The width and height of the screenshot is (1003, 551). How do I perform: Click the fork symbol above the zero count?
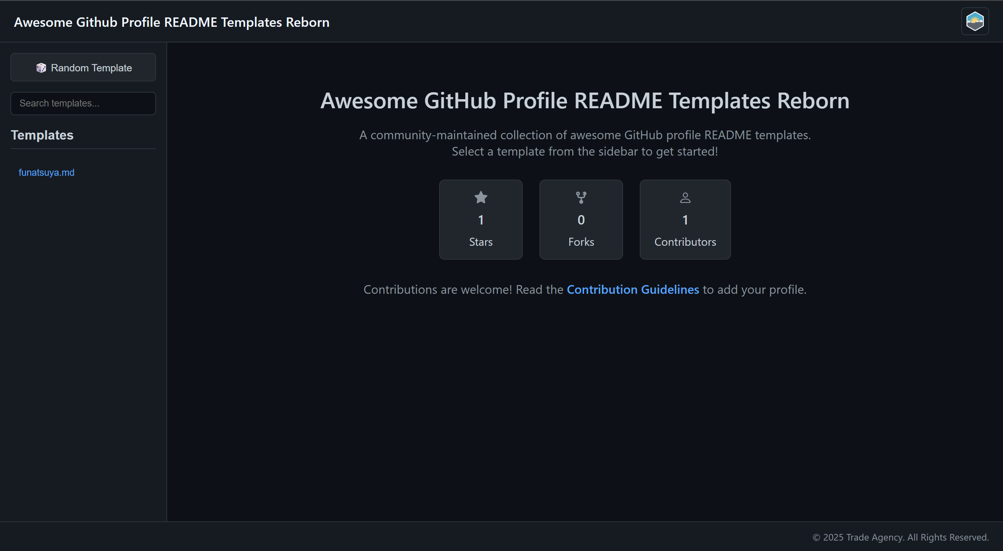(x=581, y=197)
